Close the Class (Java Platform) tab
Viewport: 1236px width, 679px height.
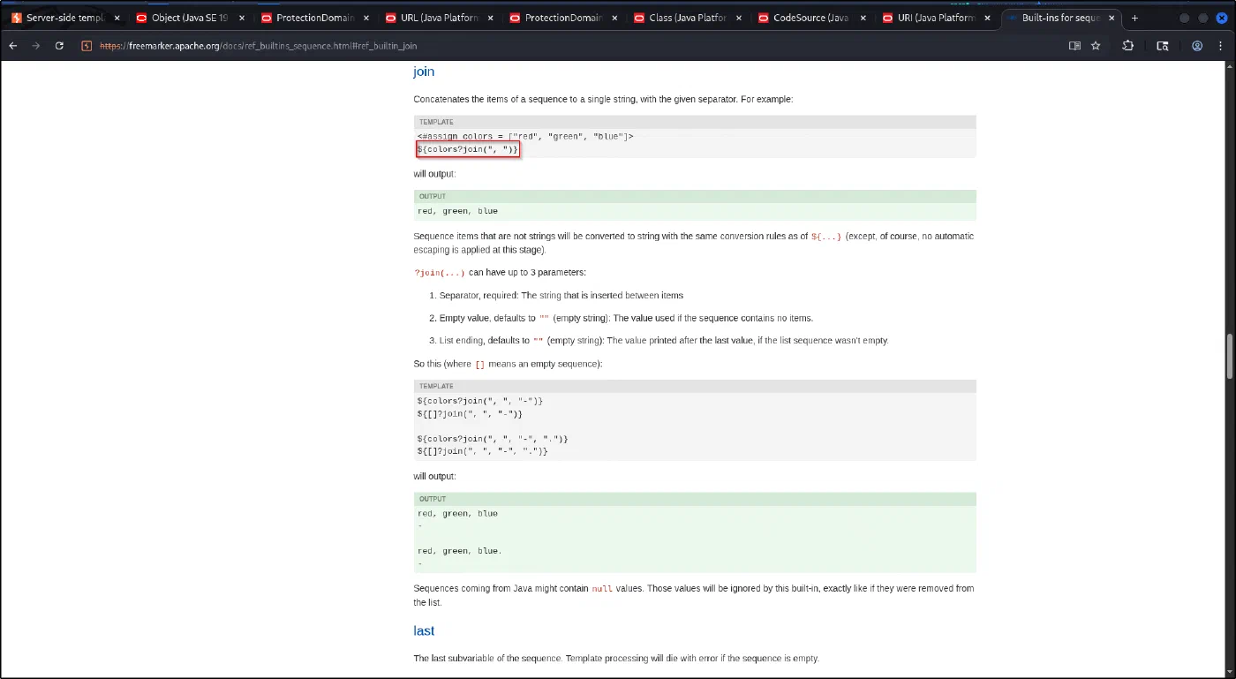(740, 18)
